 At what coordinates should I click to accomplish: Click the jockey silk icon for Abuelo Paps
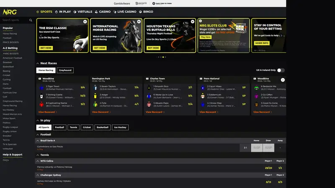[x=149, y=104]
